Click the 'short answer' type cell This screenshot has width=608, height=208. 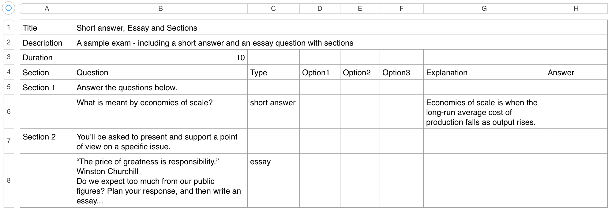273,103
